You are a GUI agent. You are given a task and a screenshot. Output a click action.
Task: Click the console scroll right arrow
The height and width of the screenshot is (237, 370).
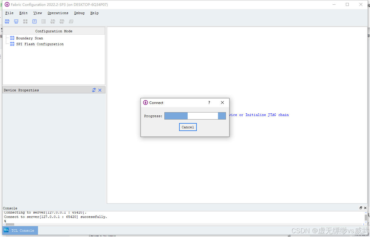point(363,224)
